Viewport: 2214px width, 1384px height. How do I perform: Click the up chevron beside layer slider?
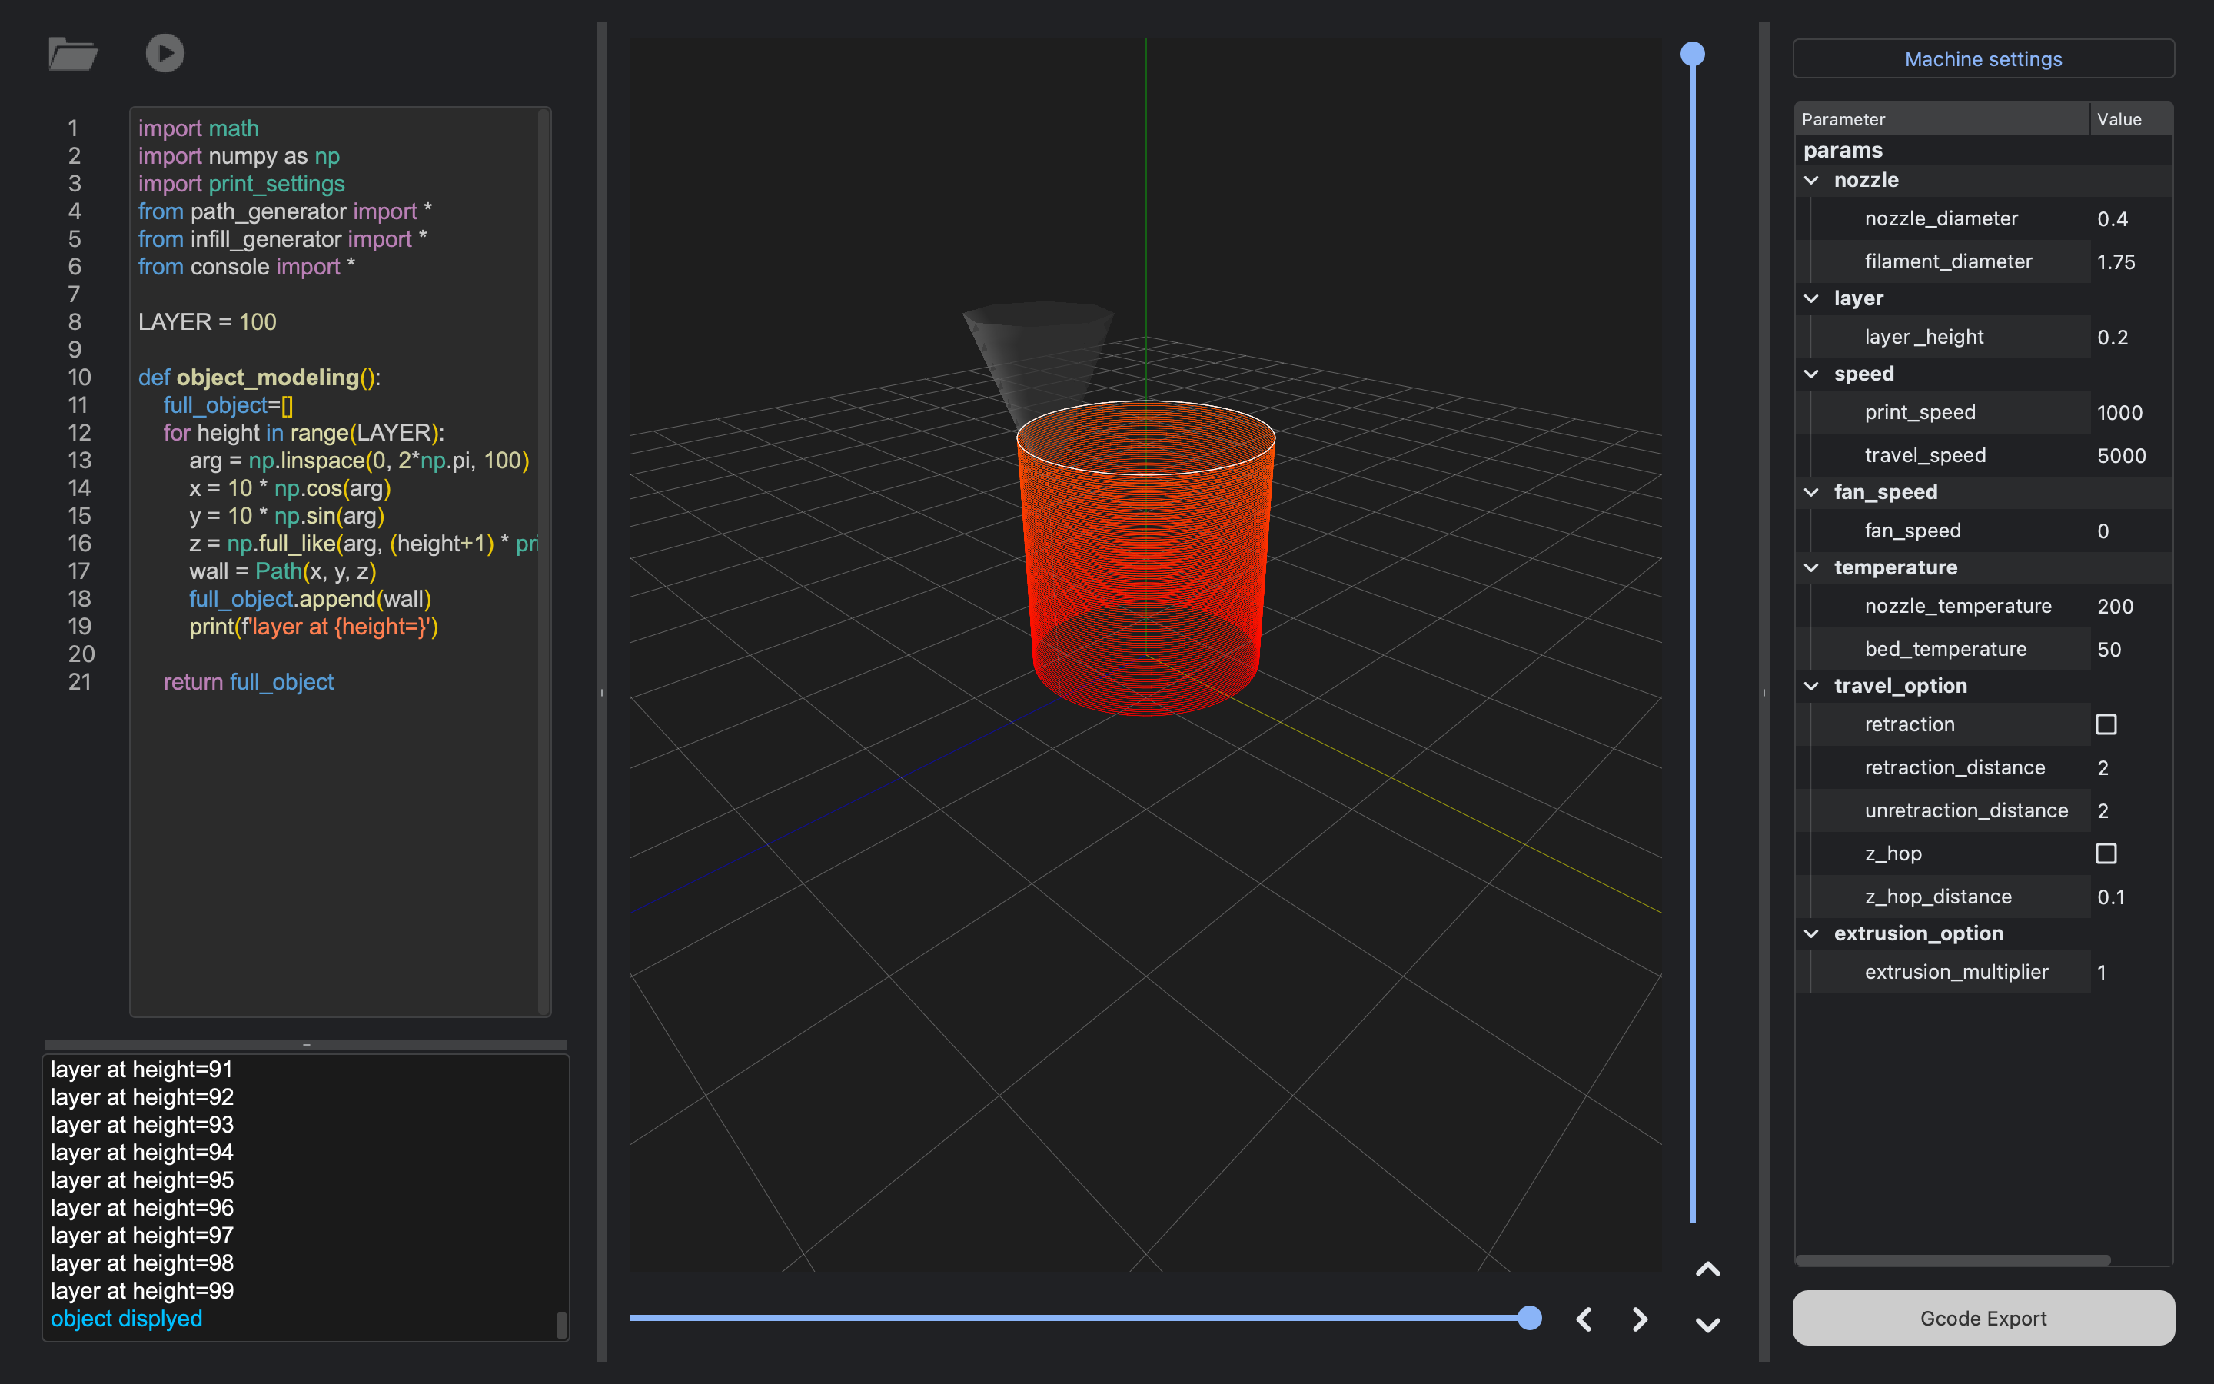point(1707,1269)
